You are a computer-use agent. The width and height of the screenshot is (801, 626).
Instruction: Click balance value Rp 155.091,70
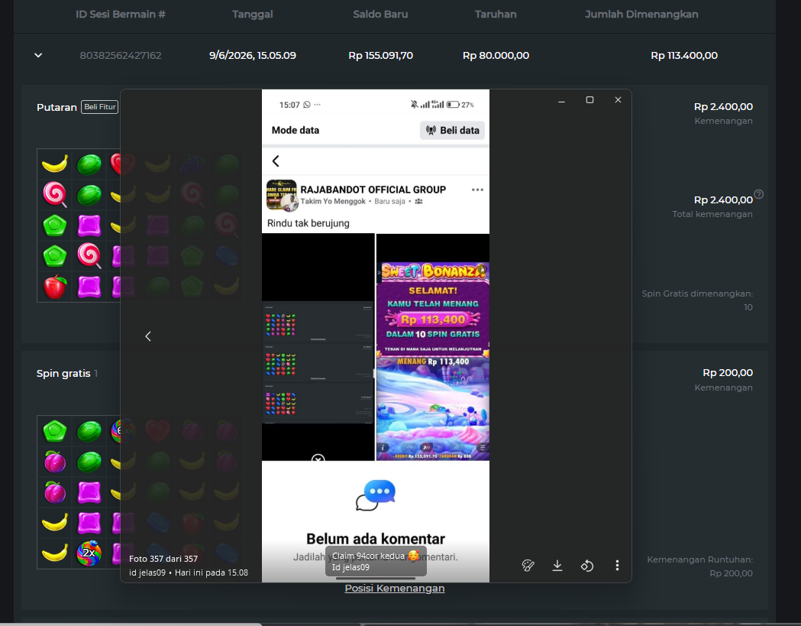pos(380,55)
